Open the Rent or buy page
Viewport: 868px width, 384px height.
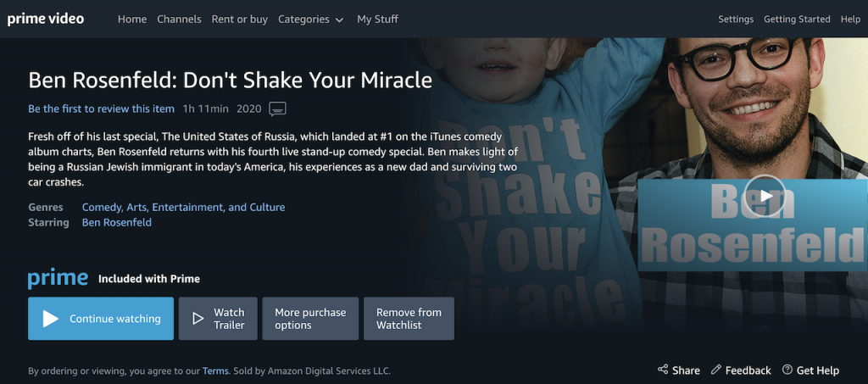[240, 19]
